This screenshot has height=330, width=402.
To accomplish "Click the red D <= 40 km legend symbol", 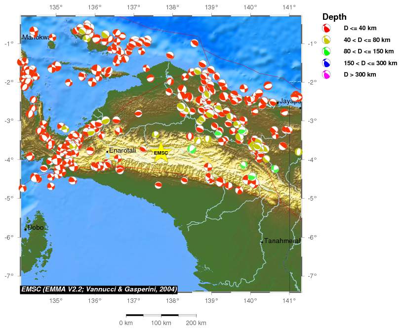I will pos(326,28).
